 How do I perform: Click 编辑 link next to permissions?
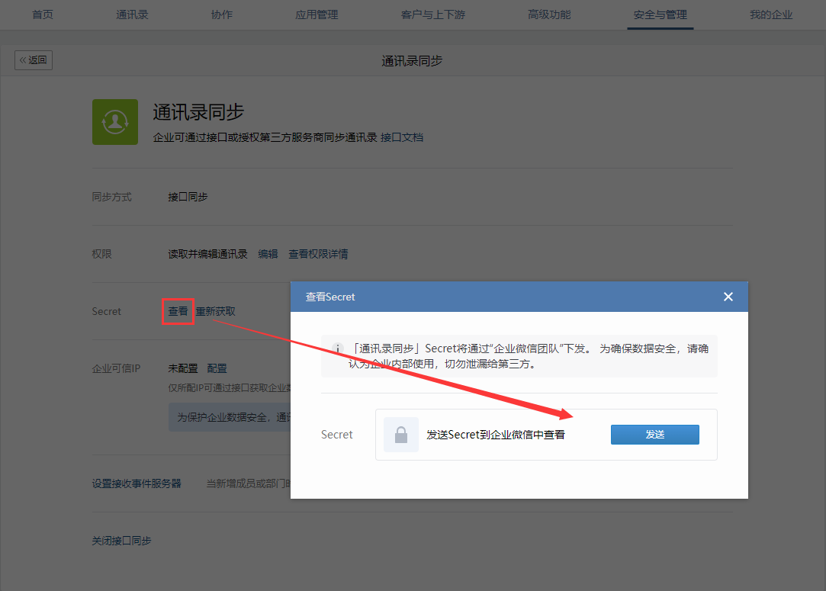268,254
